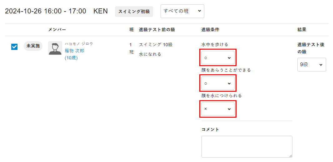Click the comment box resize handle
333x162 pixels.
(291, 156)
